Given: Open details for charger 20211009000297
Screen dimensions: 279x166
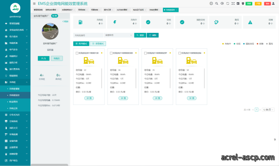Looking at the screenshot, I should (x=157, y=98).
